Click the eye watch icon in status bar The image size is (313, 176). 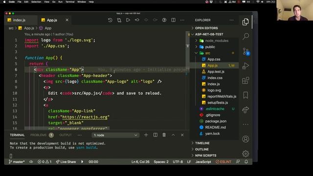pyautogui.click(x=31, y=162)
